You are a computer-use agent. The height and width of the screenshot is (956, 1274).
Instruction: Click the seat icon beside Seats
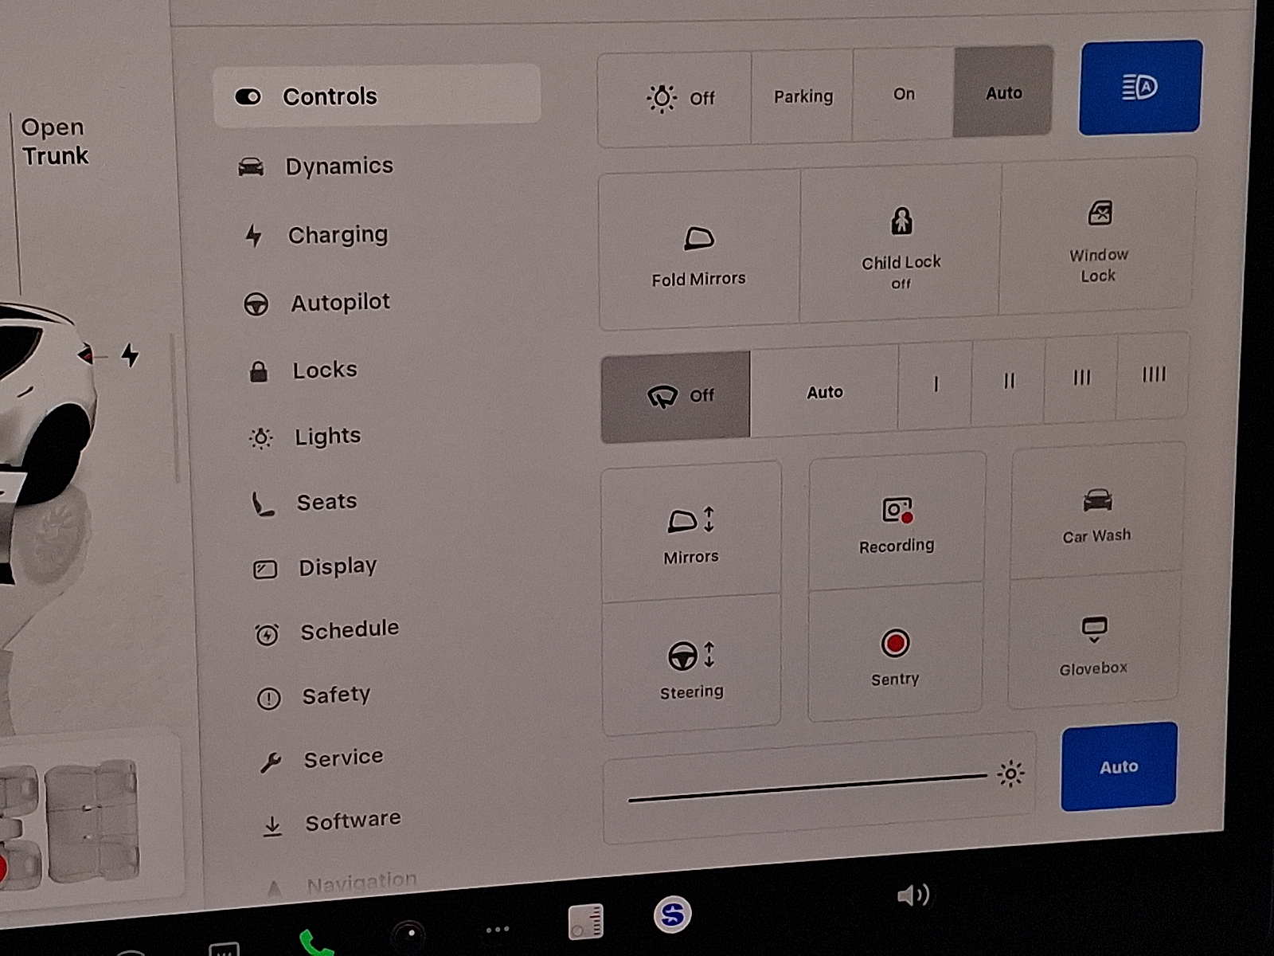(x=263, y=504)
